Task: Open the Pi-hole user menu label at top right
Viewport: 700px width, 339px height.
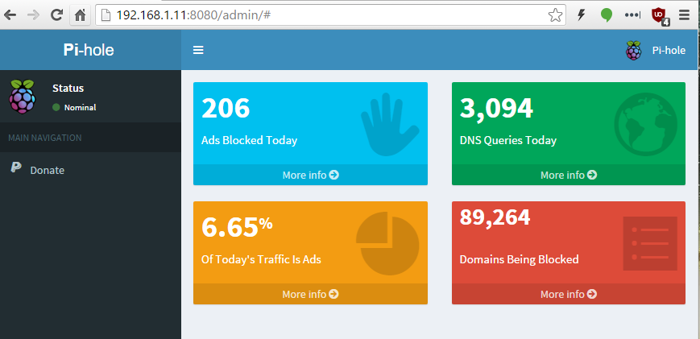Action: coord(669,51)
